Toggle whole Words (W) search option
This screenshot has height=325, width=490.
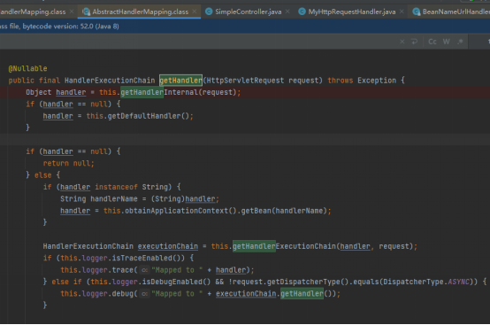[x=447, y=42]
